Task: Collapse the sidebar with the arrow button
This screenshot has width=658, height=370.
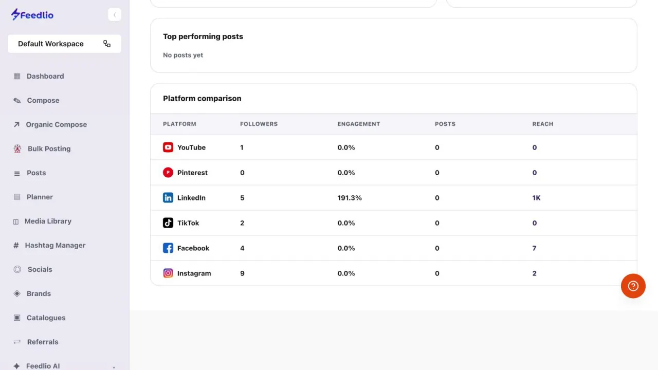Action: coord(115,15)
